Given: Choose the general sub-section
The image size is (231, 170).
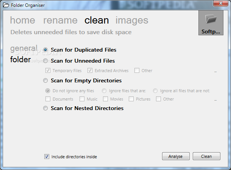Looking at the screenshot, I should click(x=24, y=49).
